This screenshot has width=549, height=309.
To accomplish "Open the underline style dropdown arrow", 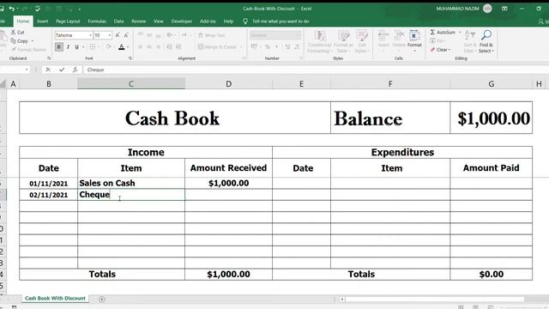I will tap(83, 47).
